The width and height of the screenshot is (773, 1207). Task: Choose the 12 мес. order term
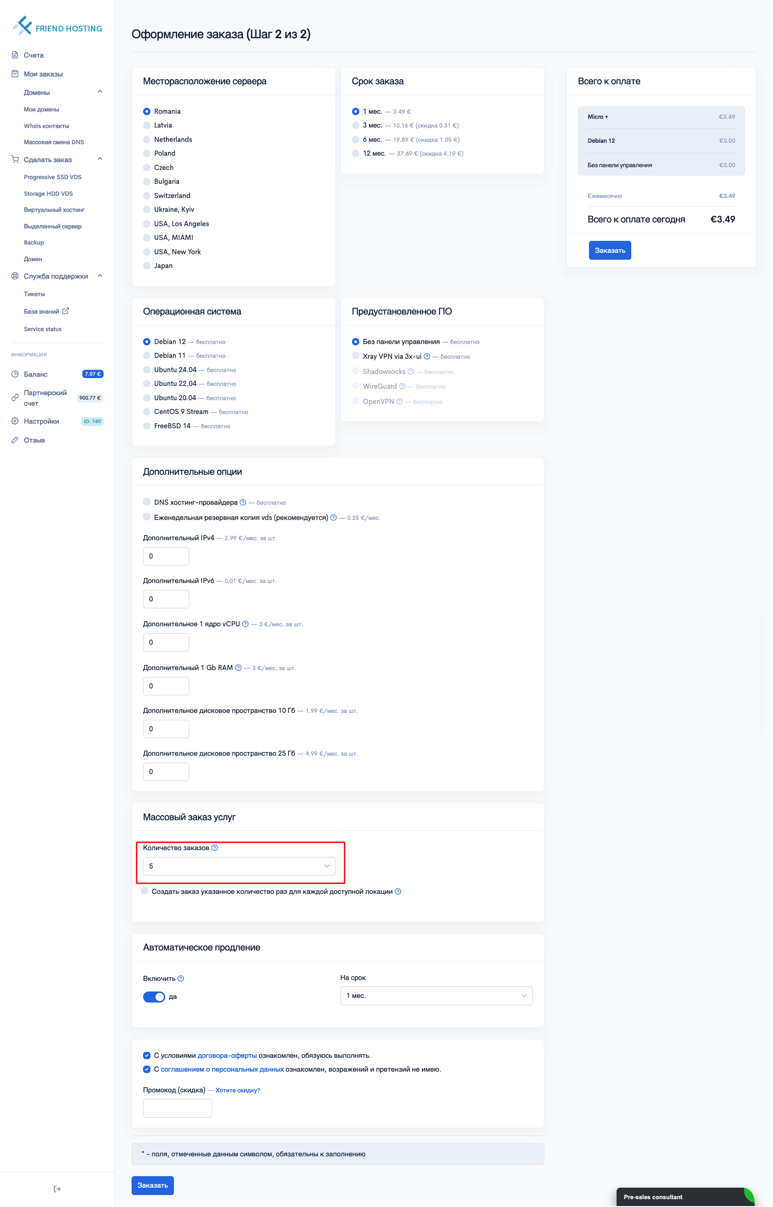355,153
